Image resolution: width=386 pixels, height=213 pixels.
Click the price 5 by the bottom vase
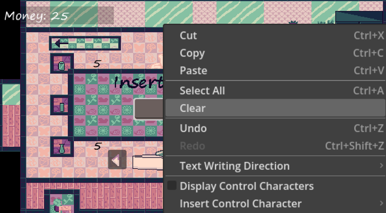click(97, 146)
